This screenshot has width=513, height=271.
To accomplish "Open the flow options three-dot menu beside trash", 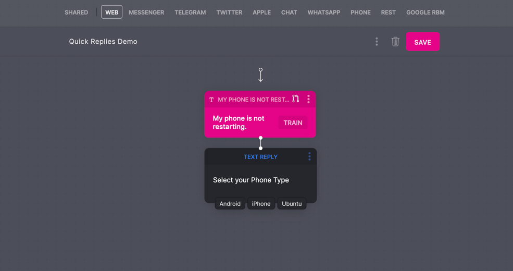I will tap(377, 42).
